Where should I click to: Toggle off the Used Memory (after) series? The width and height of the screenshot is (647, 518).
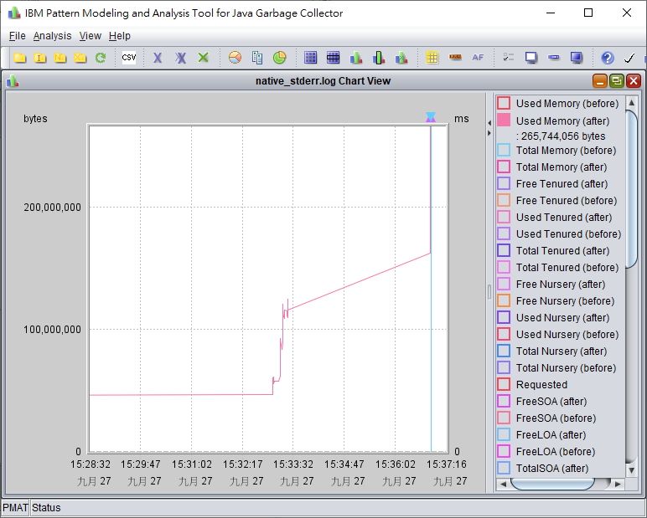point(504,120)
